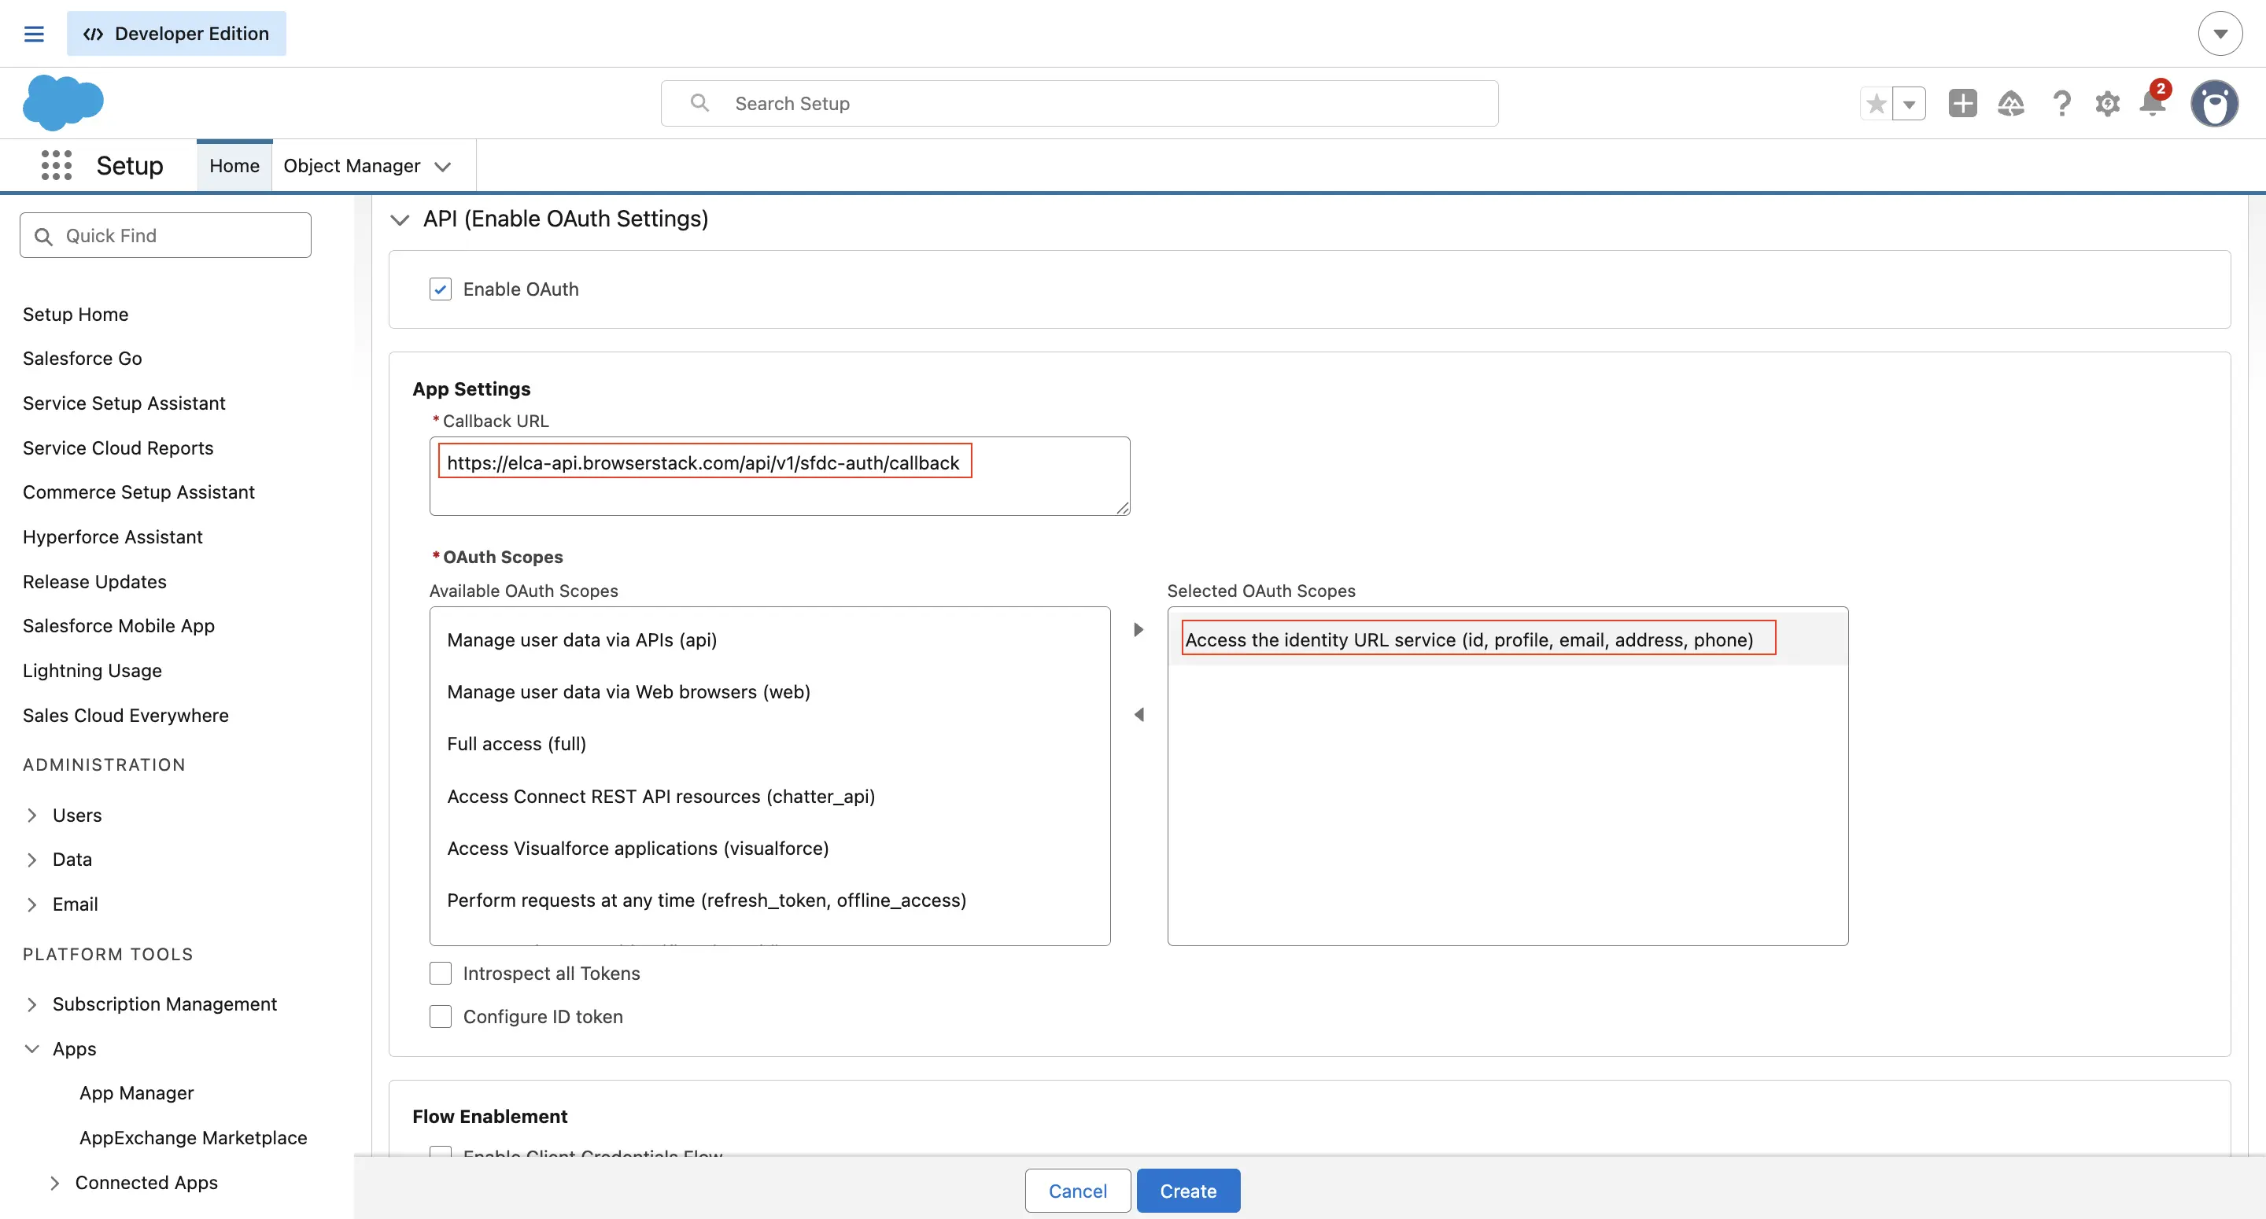The width and height of the screenshot is (2266, 1219).
Task: Enable Introspect all Tokens
Action: pos(441,973)
